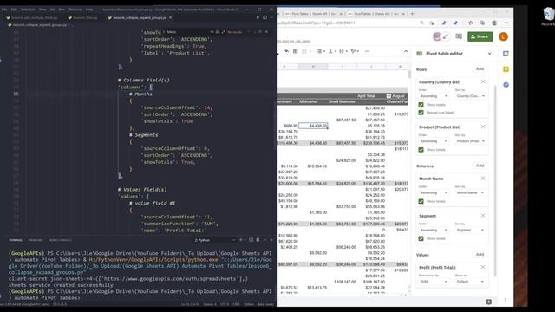The image size is (555, 312).
Task: Click Add next to Columns
Action: pyautogui.click(x=480, y=166)
